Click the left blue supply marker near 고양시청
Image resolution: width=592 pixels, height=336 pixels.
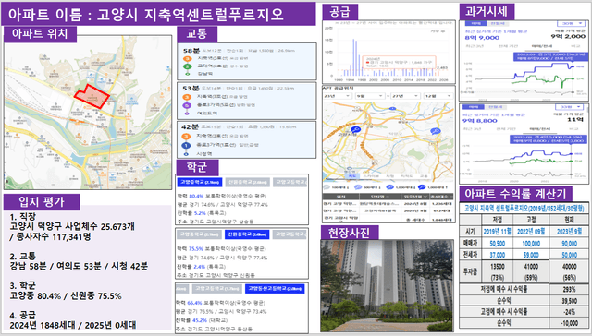pos(355,129)
